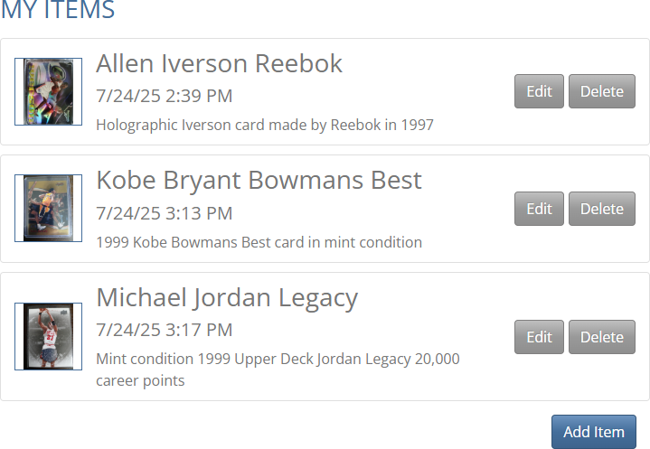Click the MY ITEMS heading
This screenshot has width=650, height=449.
pos(58,12)
